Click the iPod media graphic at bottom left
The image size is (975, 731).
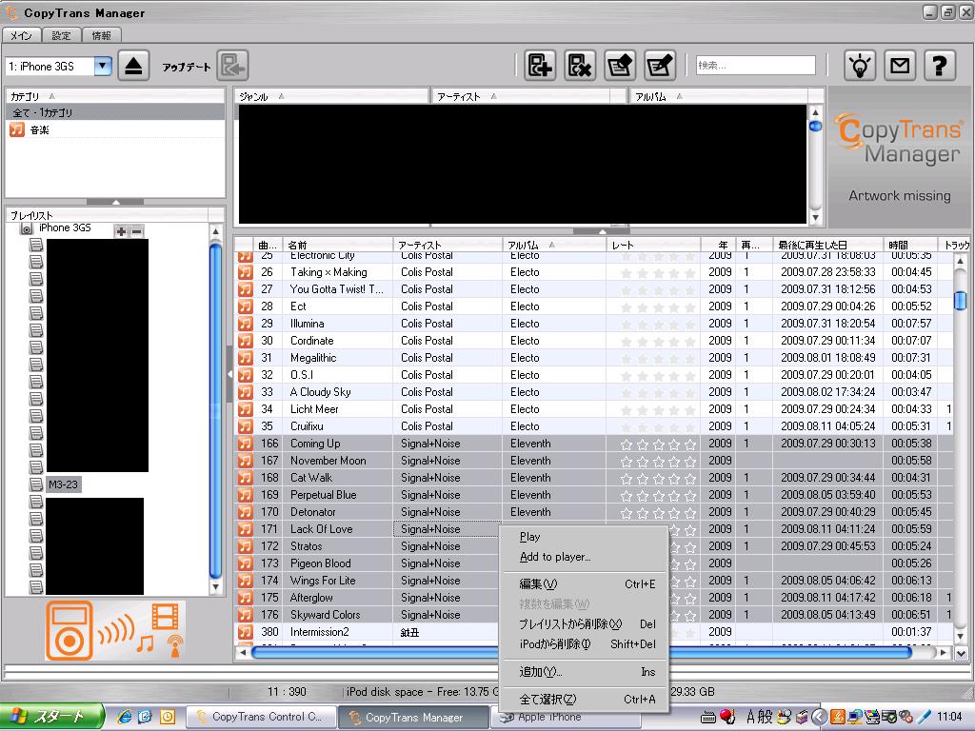[115, 630]
